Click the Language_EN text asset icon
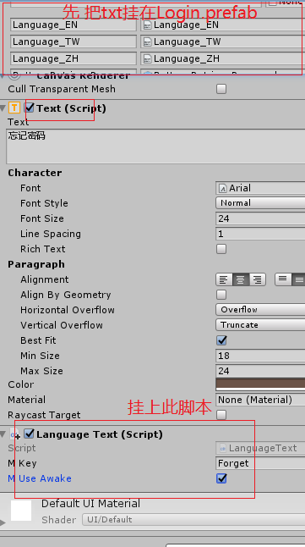 pos(148,25)
